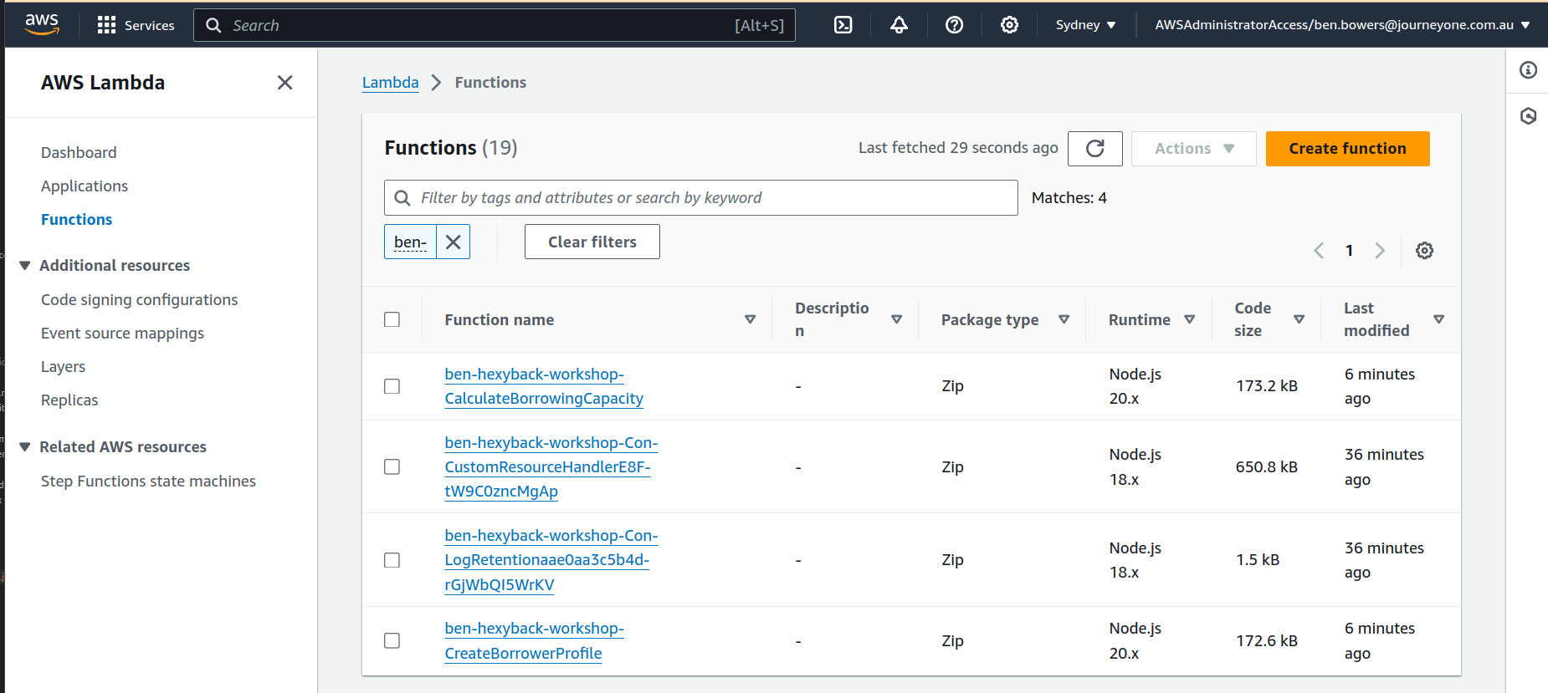Click the Last fetched 29 seconds ago text
Screen dimensions: 1548x693
(x=958, y=148)
